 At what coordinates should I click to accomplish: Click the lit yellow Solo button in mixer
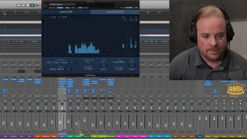[80, 132]
